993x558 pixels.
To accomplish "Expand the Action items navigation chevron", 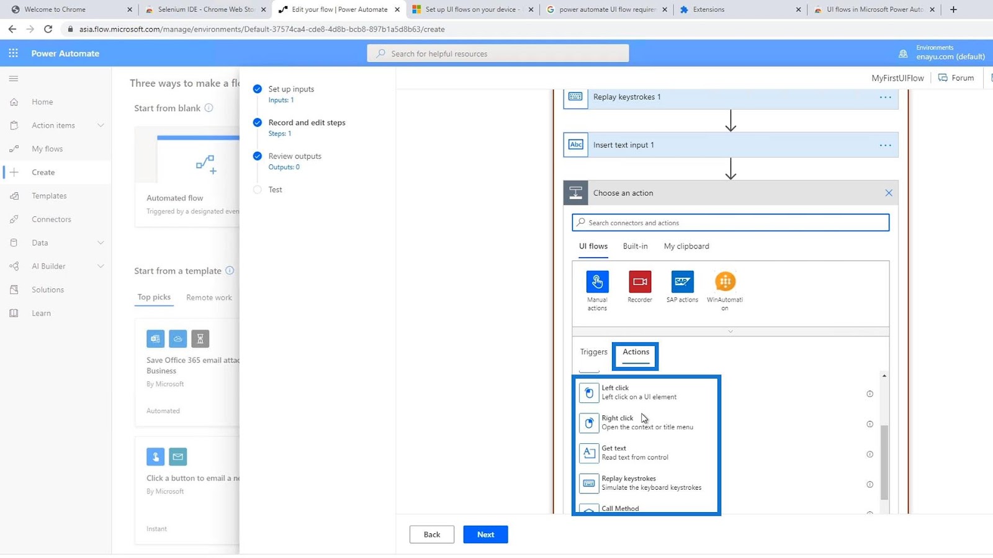I will tap(101, 125).
